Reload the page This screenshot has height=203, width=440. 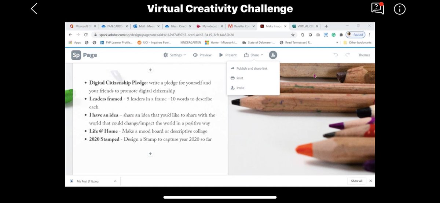coord(86,35)
